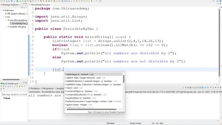Expand the JRE System Library node
The image size is (222, 125).
pyautogui.click(x=4, y=14)
